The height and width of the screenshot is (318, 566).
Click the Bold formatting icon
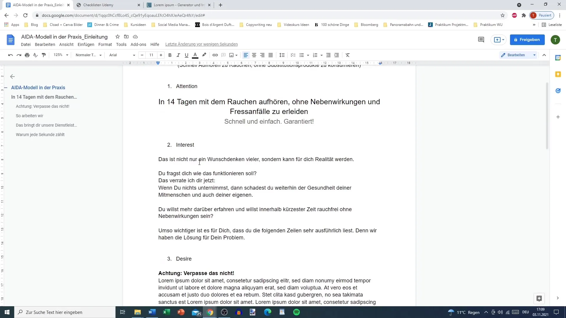coord(170,55)
